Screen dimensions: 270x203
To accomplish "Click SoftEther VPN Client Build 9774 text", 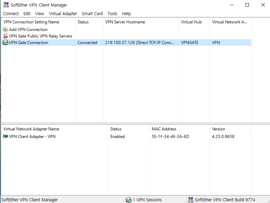I will click(225, 200).
